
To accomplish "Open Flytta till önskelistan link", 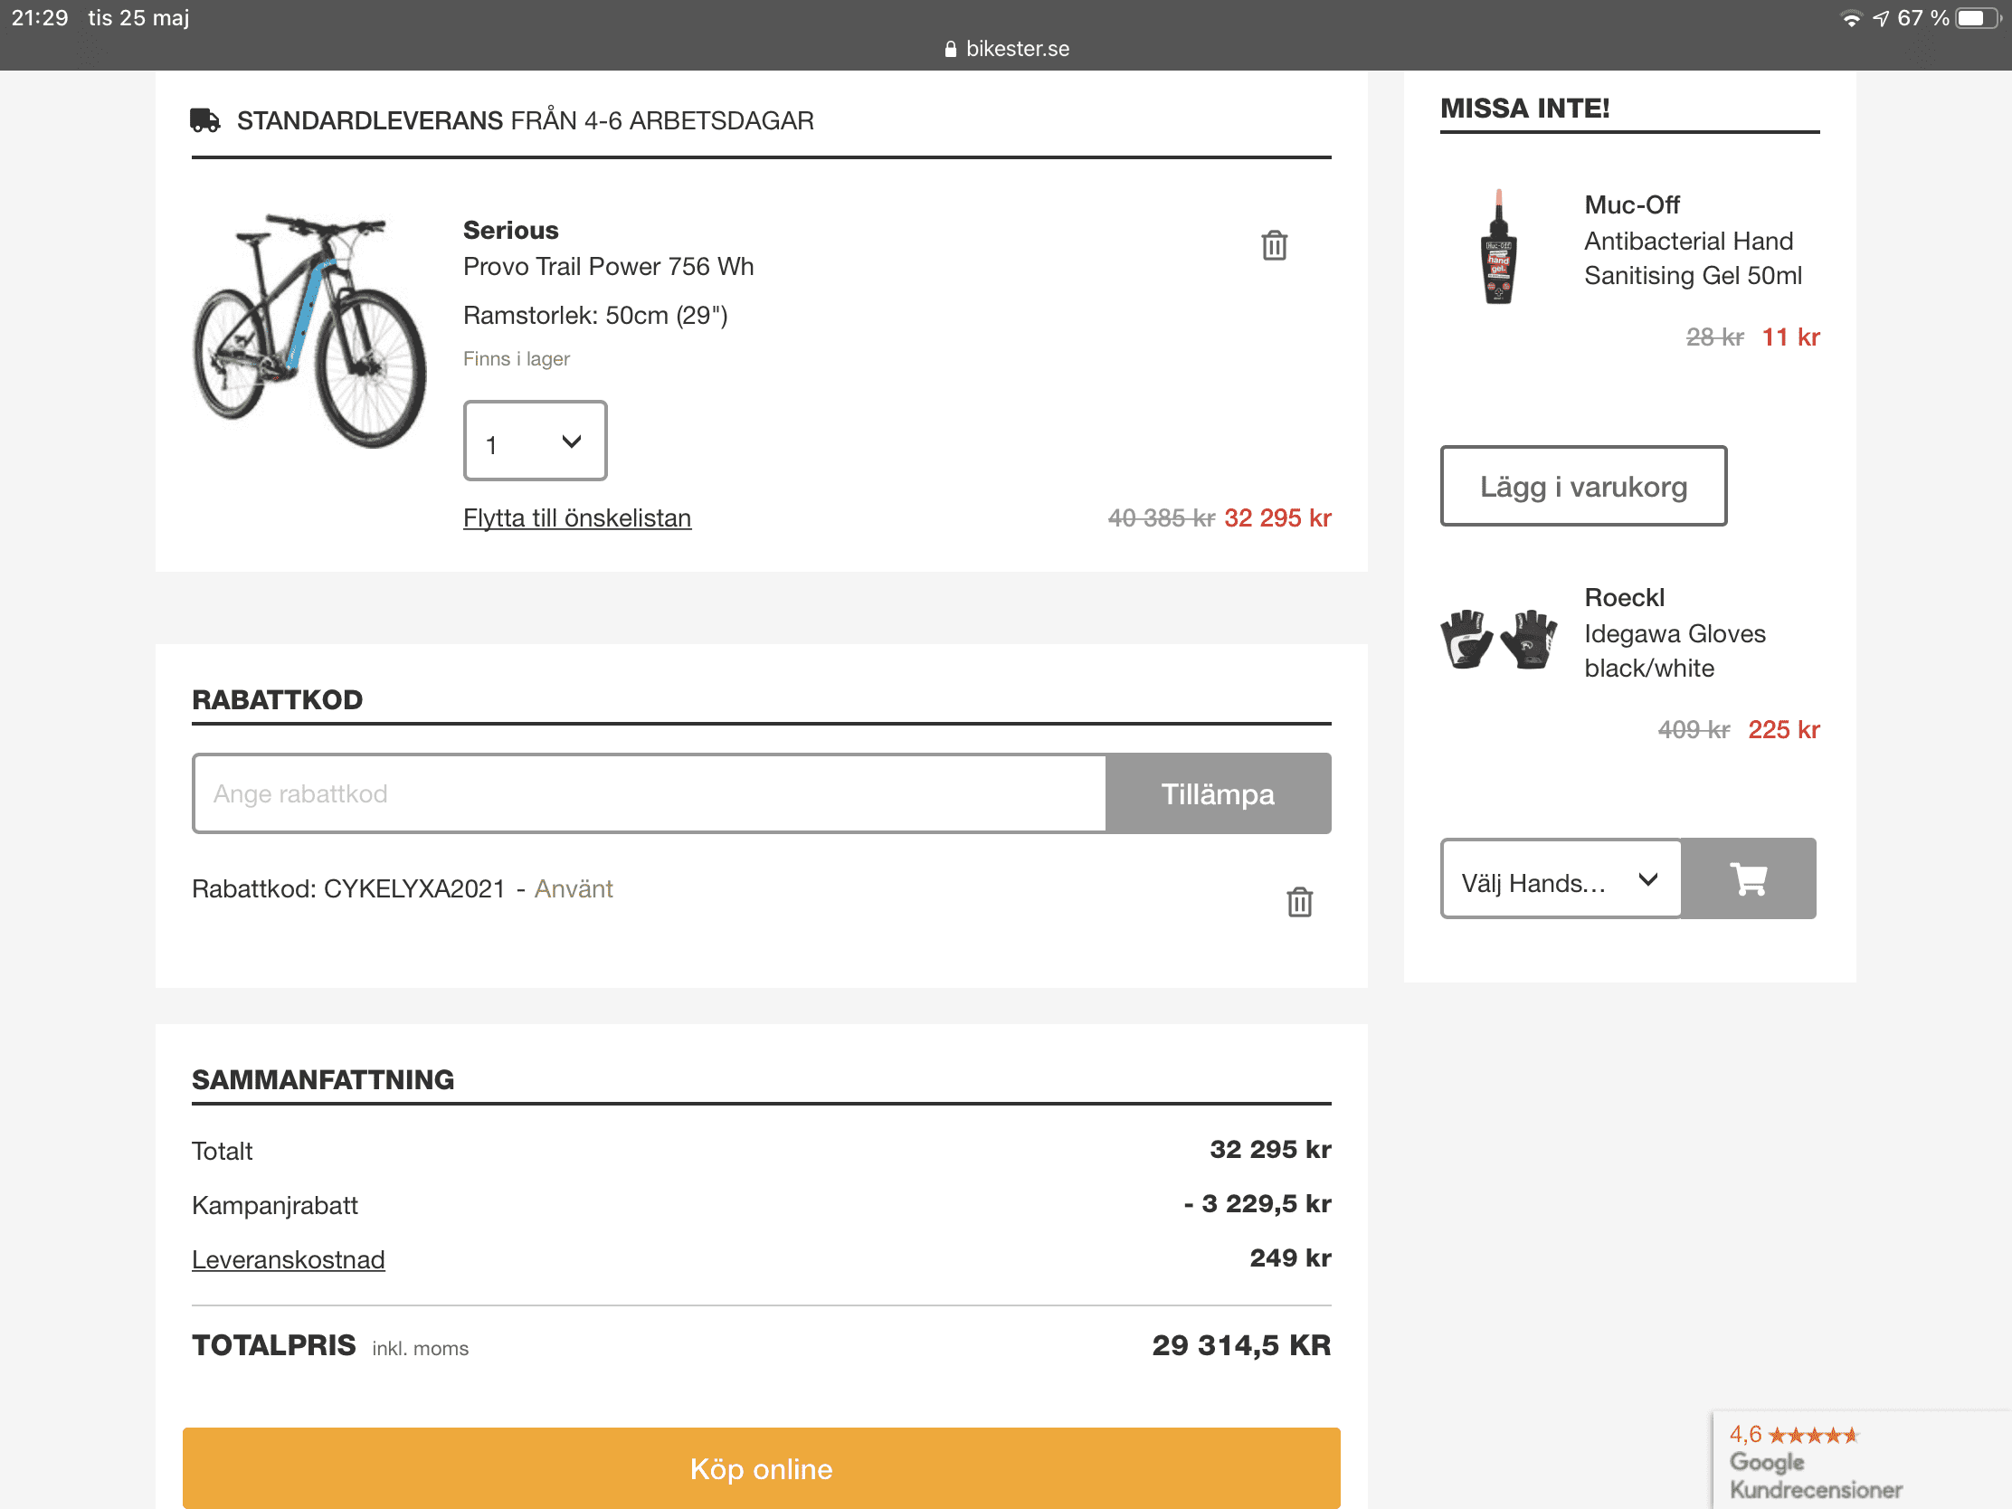I will [x=576, y=517].
